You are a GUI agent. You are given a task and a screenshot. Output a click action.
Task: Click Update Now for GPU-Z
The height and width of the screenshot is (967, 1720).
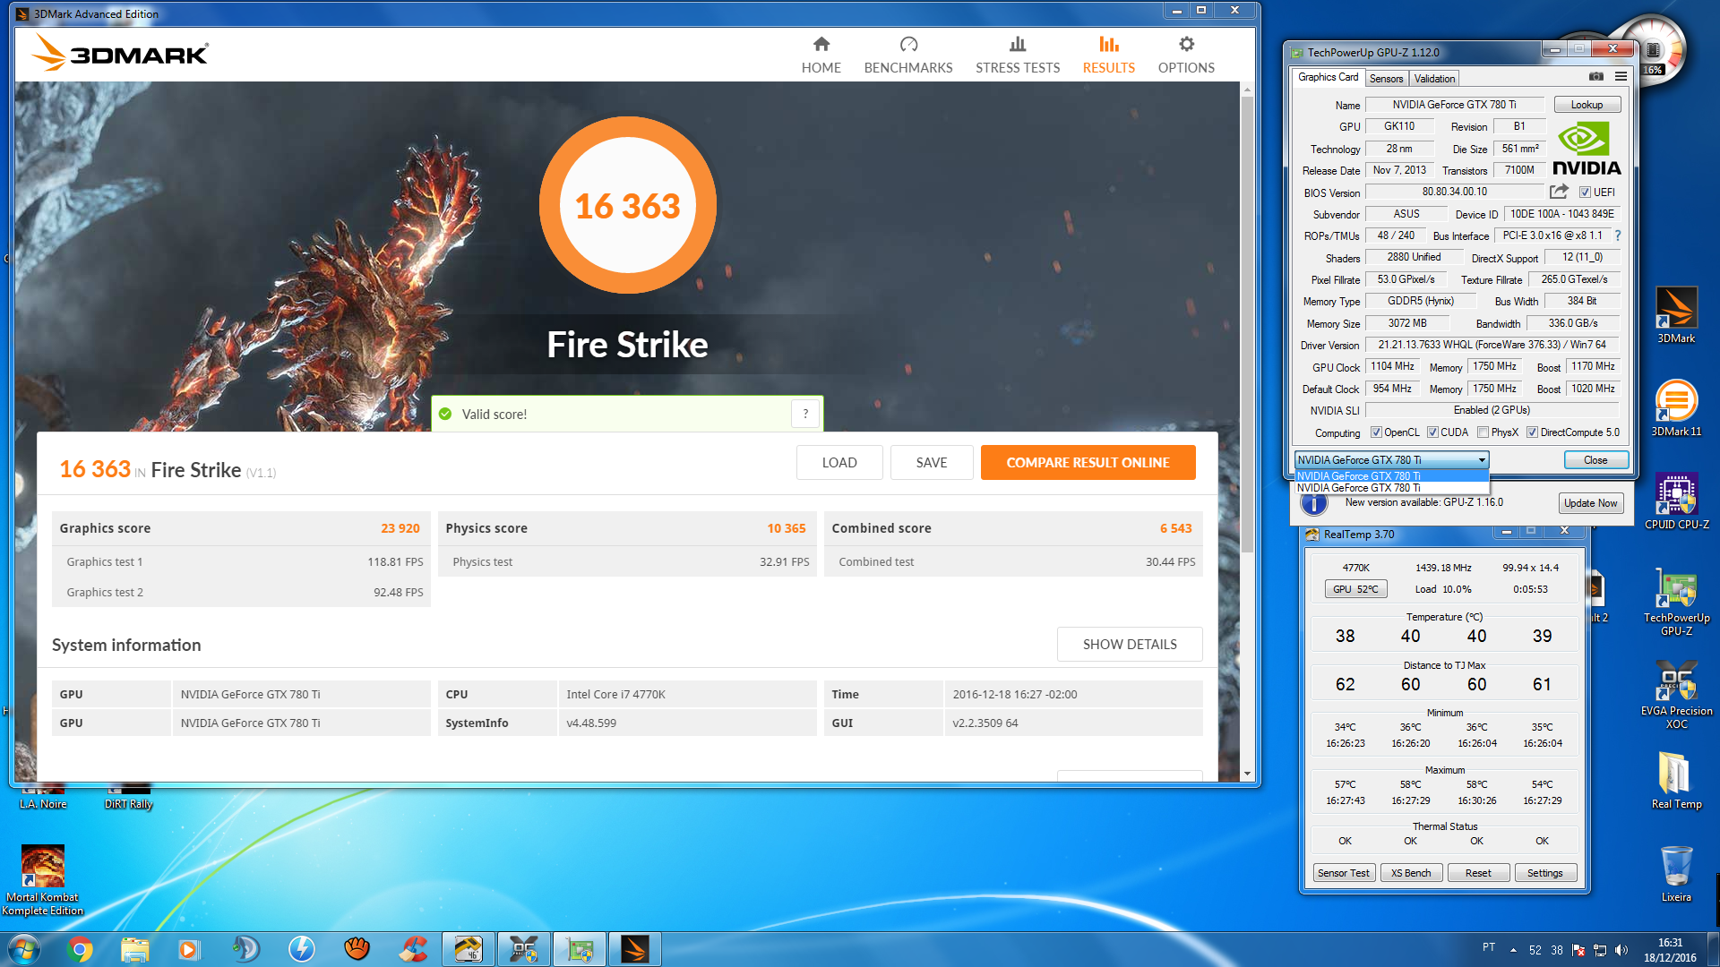(x=1590, y=503)
